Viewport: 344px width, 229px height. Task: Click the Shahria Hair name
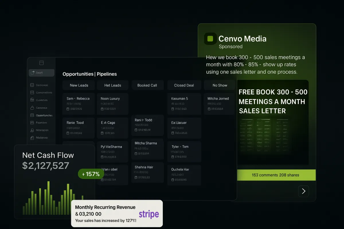144,167
